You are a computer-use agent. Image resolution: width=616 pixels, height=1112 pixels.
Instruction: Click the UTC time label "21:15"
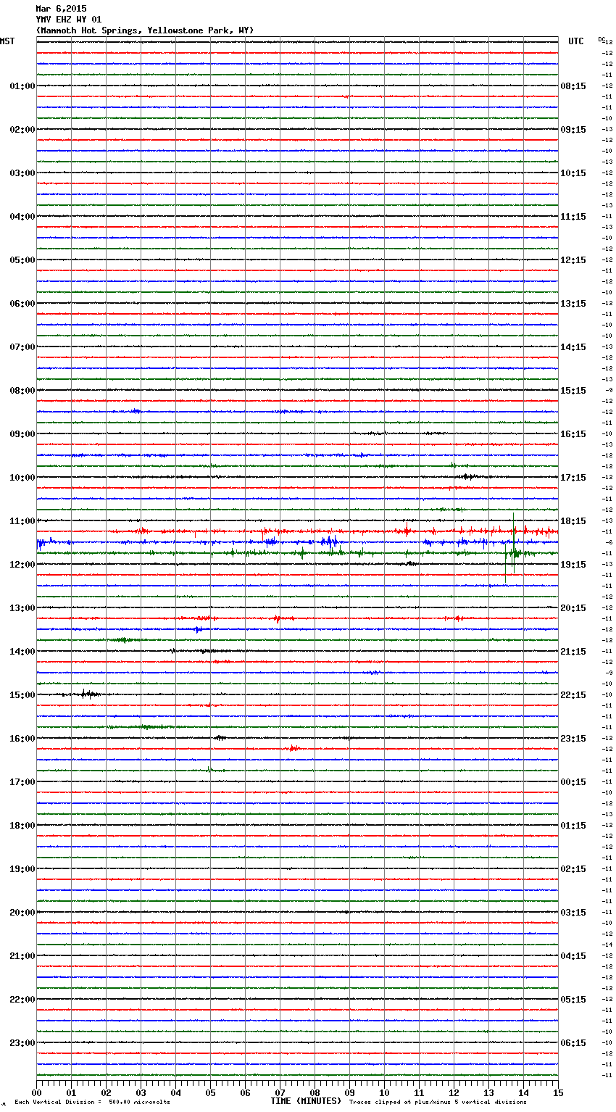coord(573,652)
